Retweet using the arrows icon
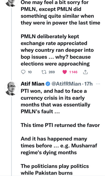This screenshot has width=105, height=176. [44, 72]
